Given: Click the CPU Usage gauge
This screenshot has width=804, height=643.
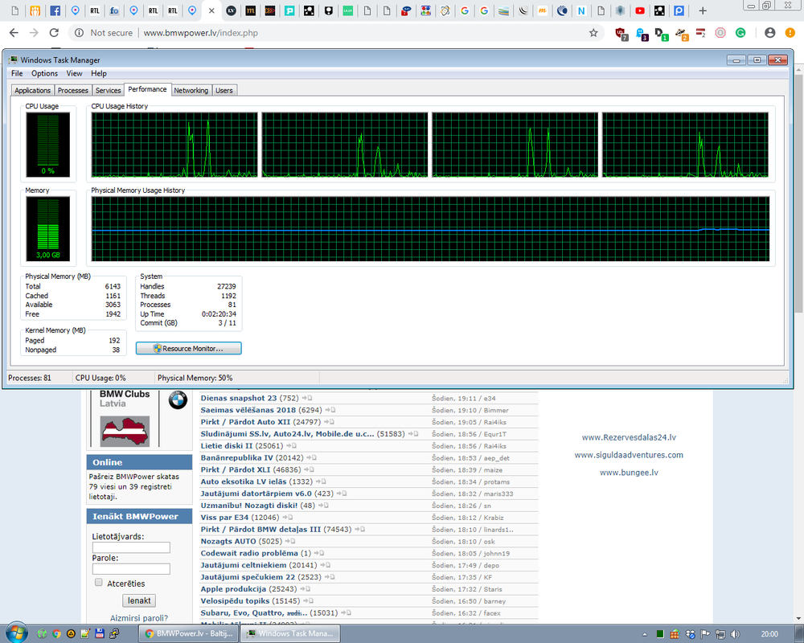Looking at the screenshot, I should coord(47,145).
